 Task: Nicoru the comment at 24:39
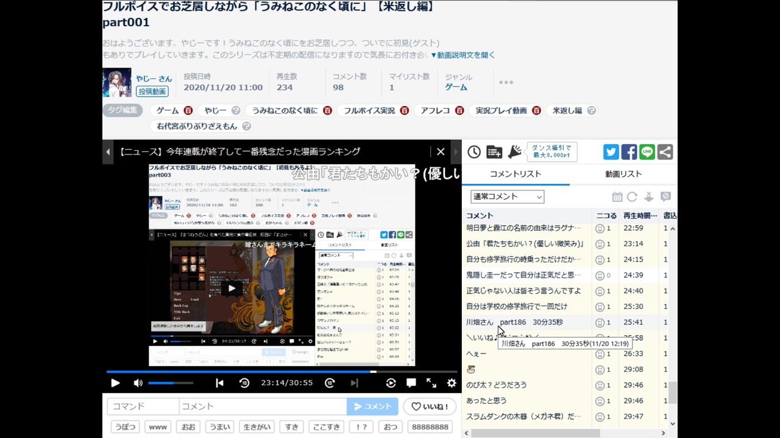click(x=600, y=275)
